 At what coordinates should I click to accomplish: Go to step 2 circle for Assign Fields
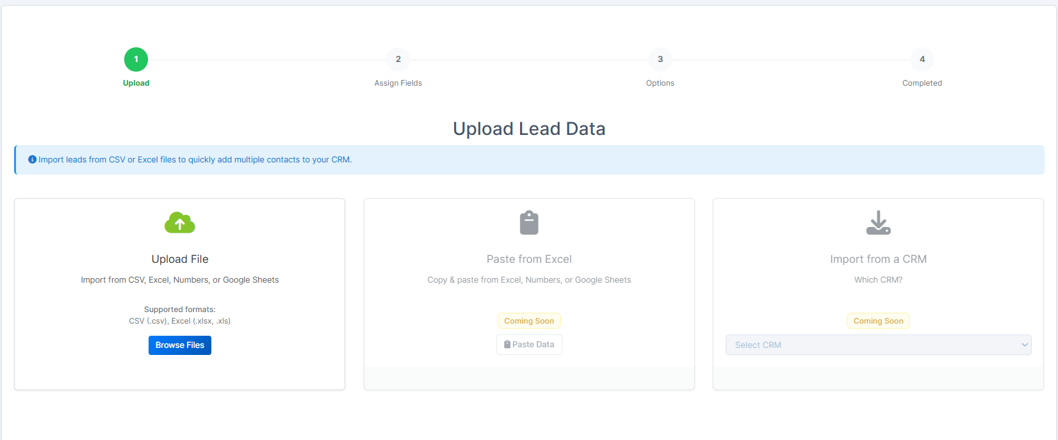pos(398,59)
